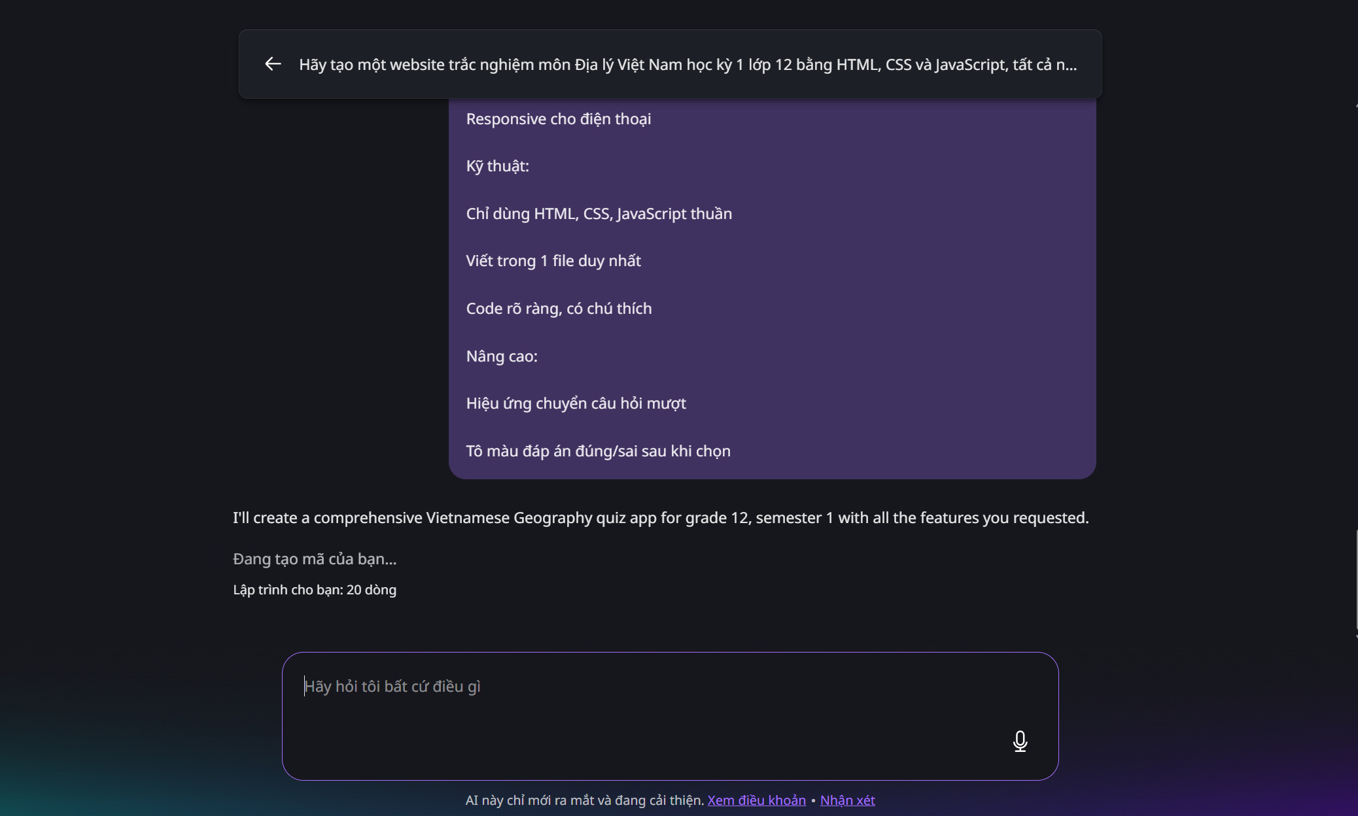Click the "Đang tạo mã của bạn..." status
The width and height of the screenshot is (1358, 816).
(x=315, y=559)
